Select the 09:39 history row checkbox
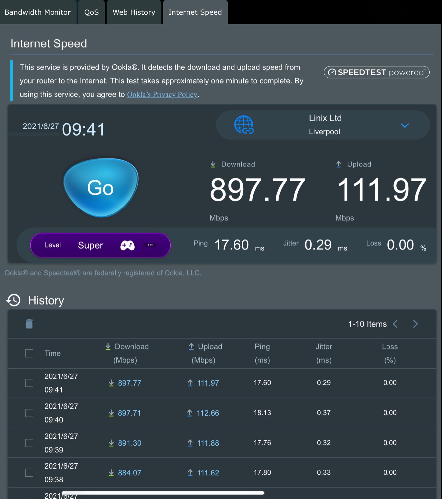This screenshot has width=442, height=499. (x=29, y=443)
